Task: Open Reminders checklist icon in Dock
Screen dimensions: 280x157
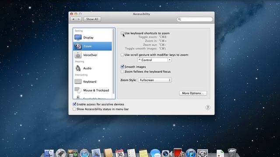Action: (x=132, y=153)
